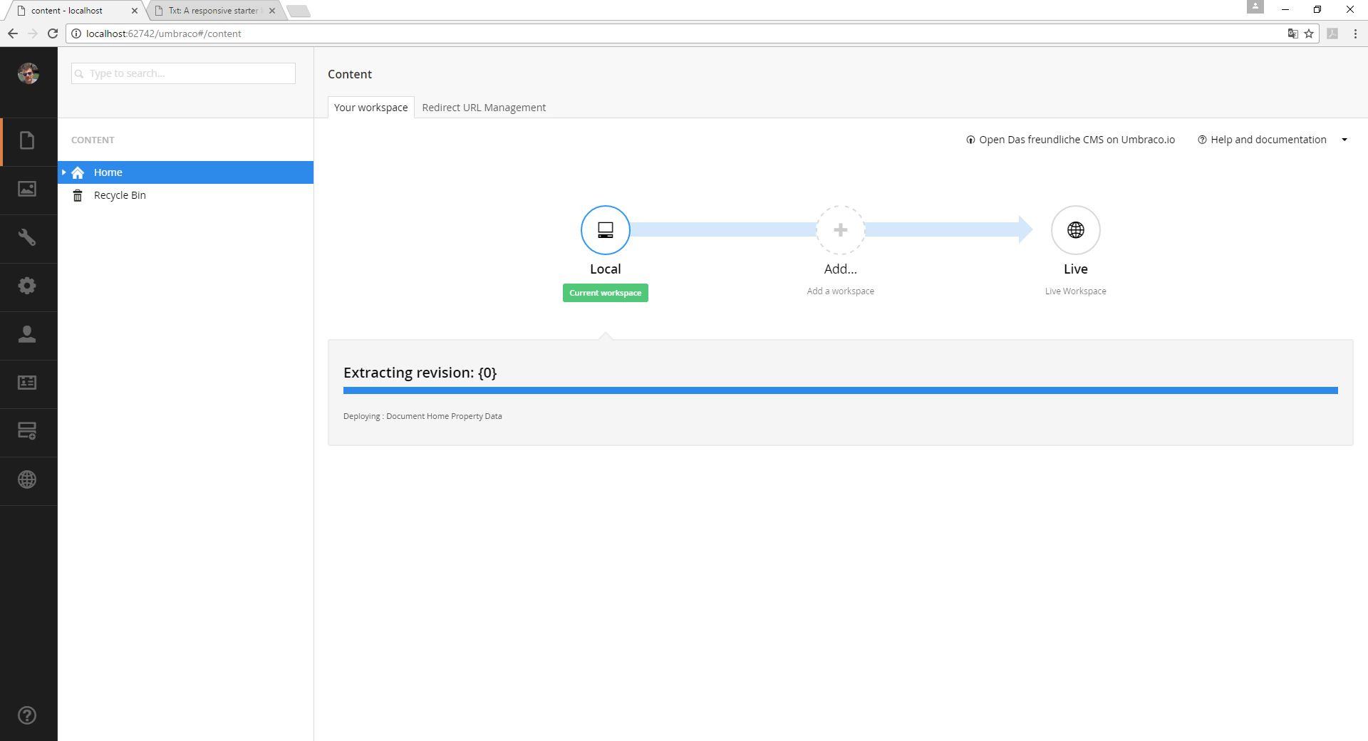Click the blue deployment progress bar
The image size is (1368, 741).
click(840, 390)
